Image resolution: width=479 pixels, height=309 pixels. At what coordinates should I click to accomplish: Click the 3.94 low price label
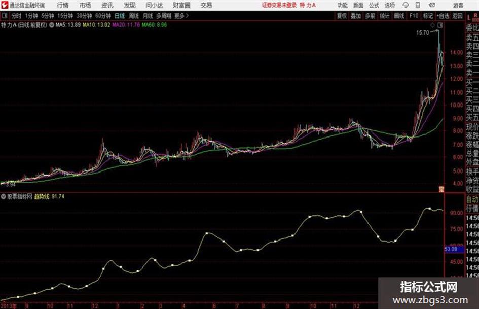click(10, 185)
